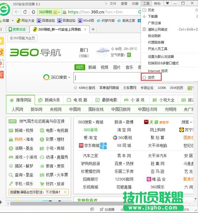Image resolution: width=198 pixels, height=213 pixels.
Task: Click the home page icon in toolbar
Action: (34, 12)
